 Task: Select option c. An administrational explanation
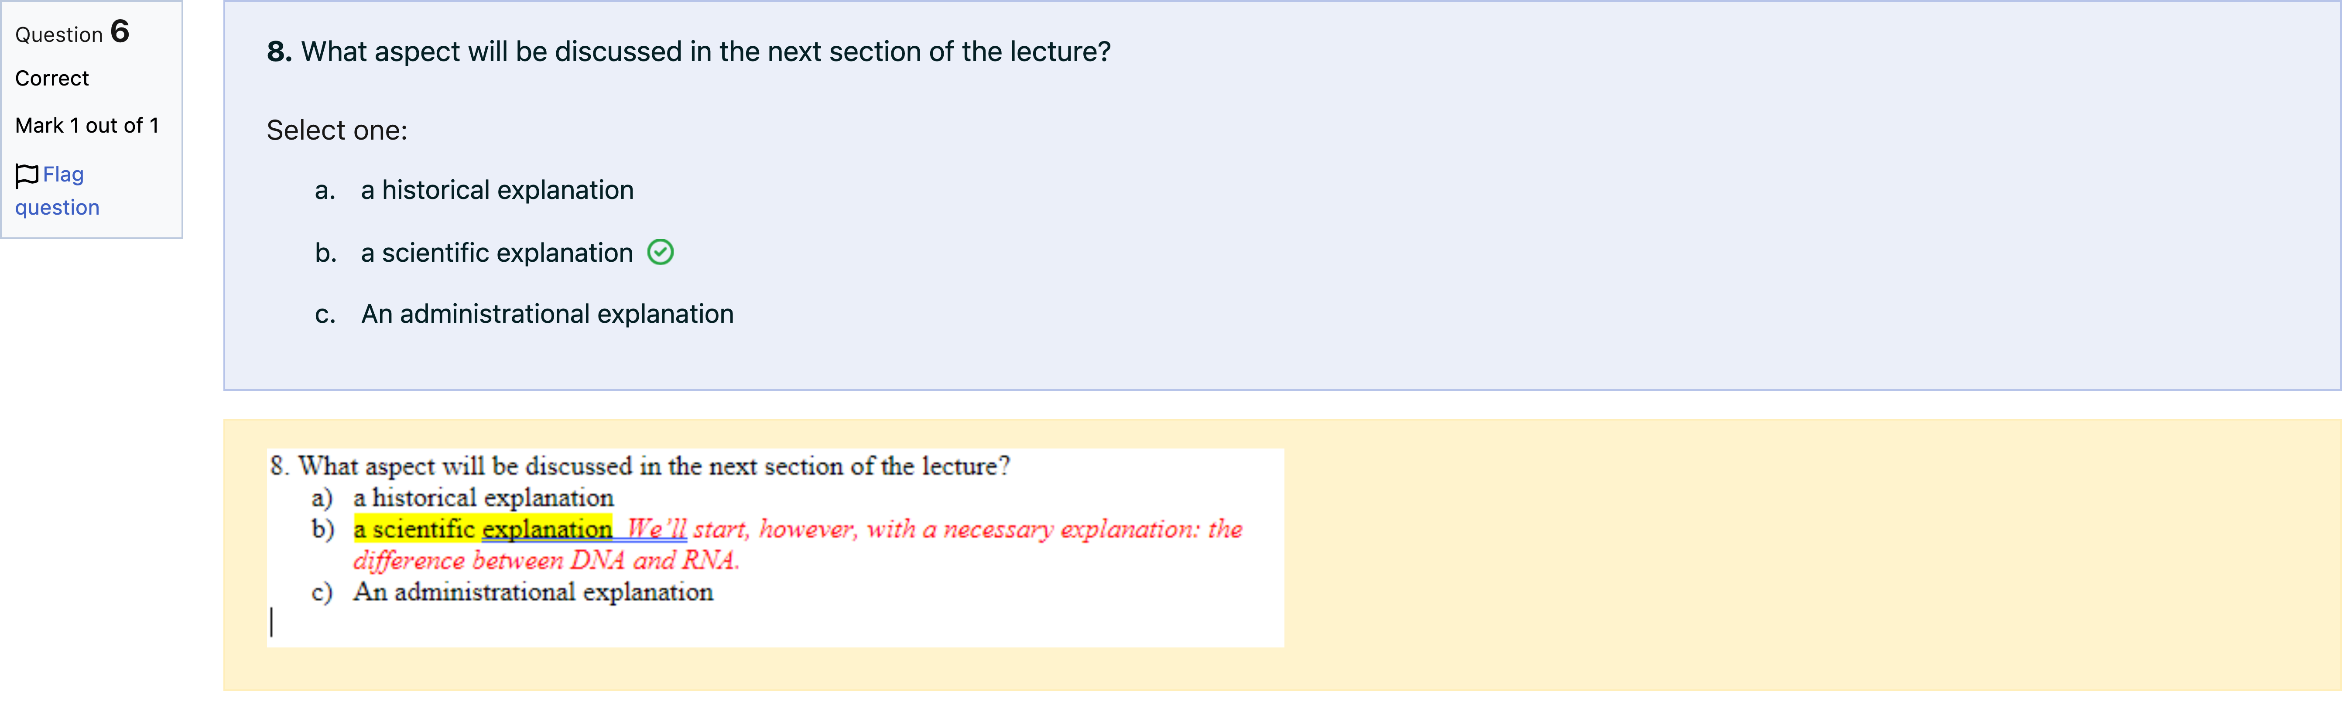(x=524, y=315)
